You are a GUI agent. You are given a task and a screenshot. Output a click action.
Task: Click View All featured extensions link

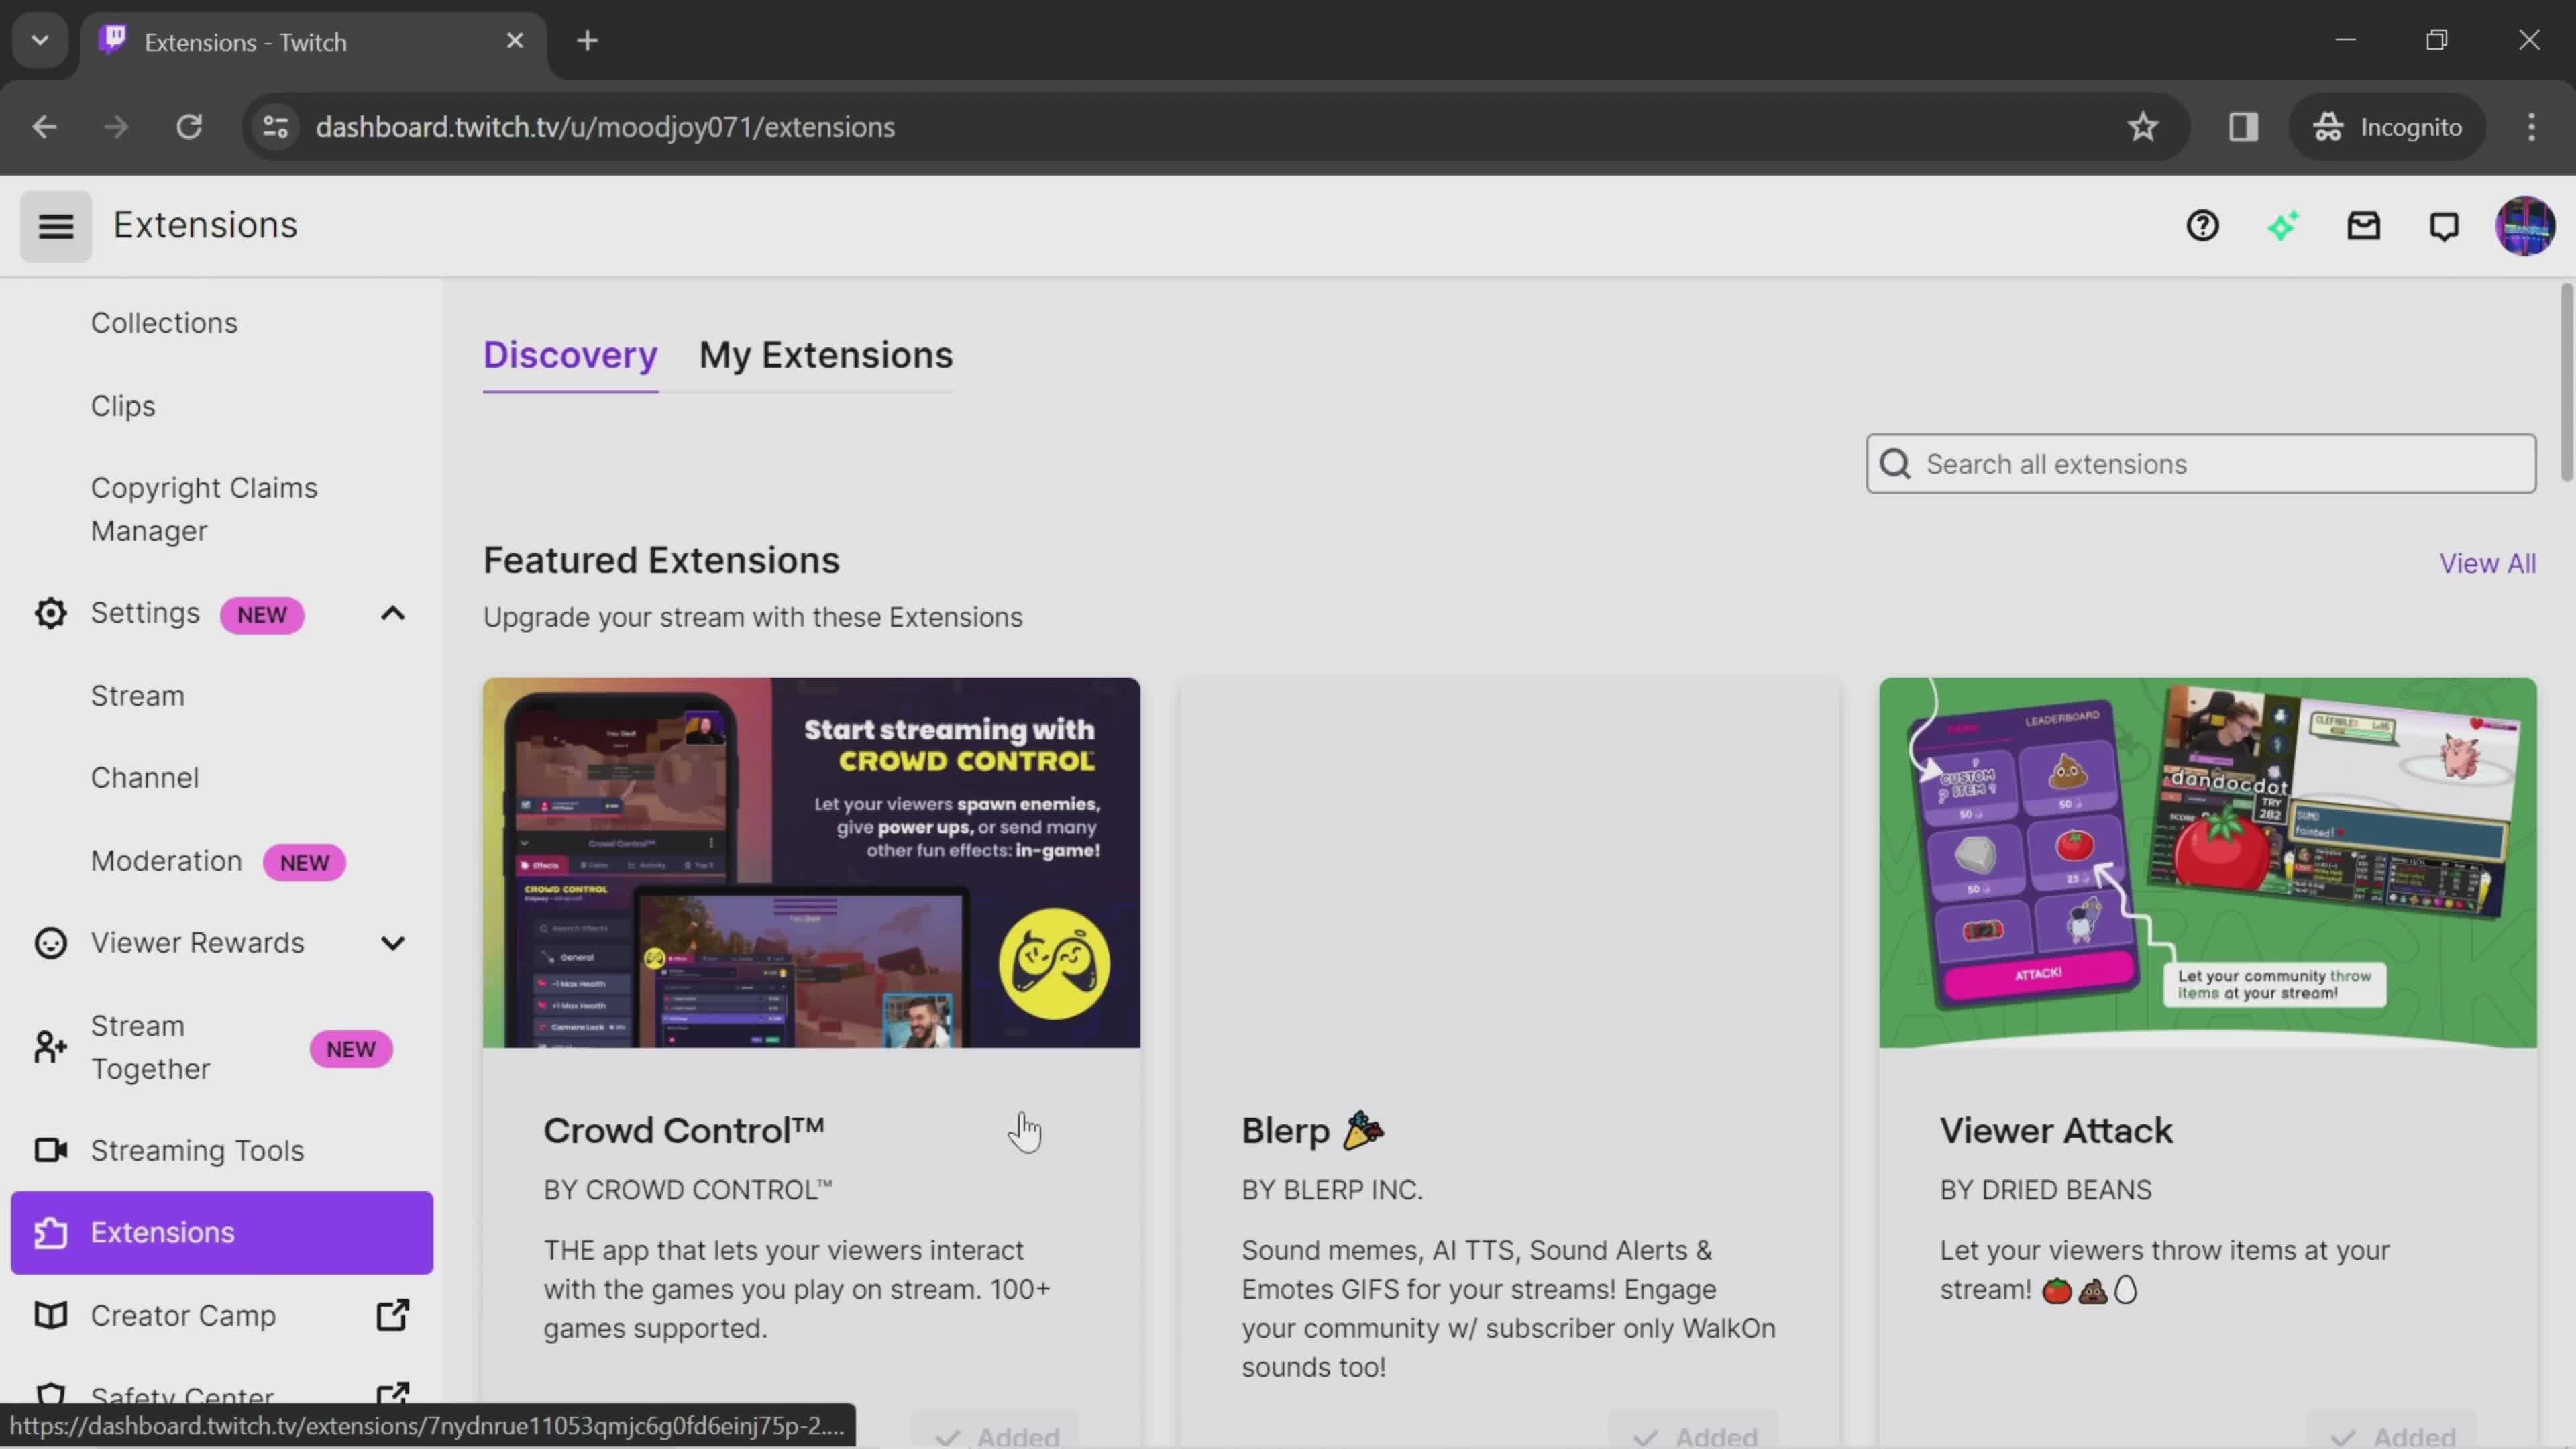[2487, 564]
